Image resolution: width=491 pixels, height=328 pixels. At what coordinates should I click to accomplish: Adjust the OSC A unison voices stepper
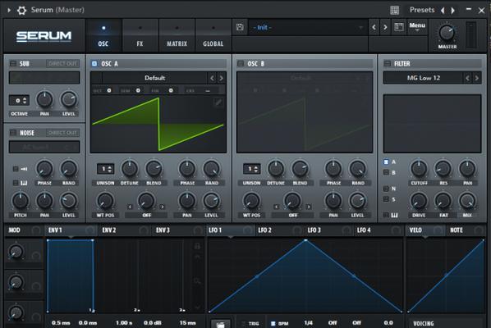pos(106,169)
